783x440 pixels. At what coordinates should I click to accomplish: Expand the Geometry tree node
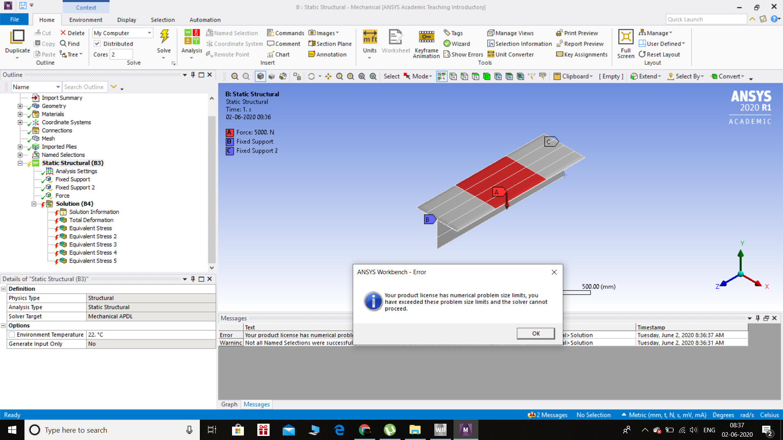tap(20, 106)
